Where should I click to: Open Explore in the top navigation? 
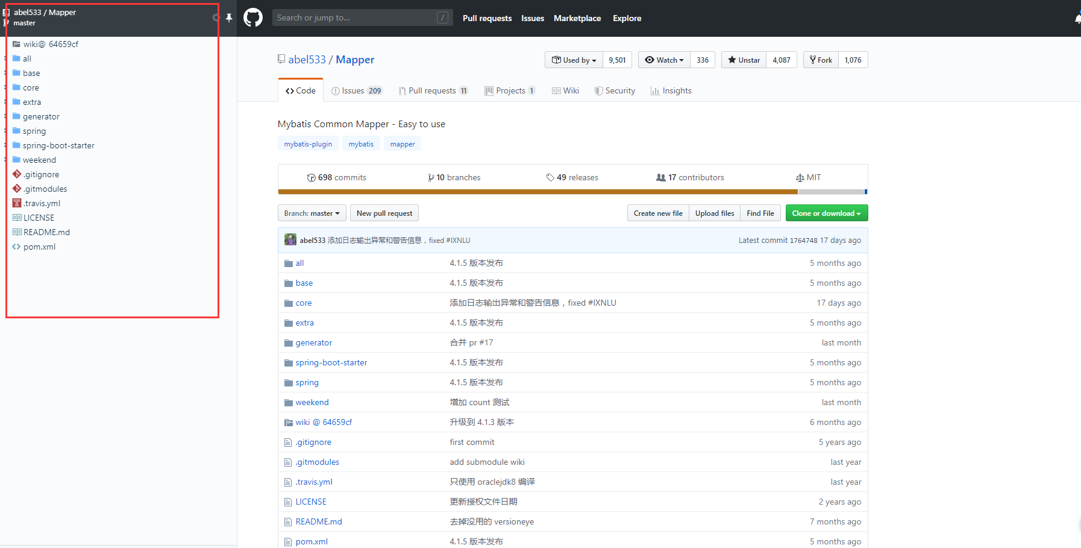(627, 18)
